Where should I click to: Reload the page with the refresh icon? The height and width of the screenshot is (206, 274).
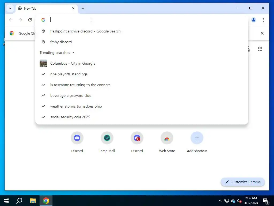pos(30,20)
